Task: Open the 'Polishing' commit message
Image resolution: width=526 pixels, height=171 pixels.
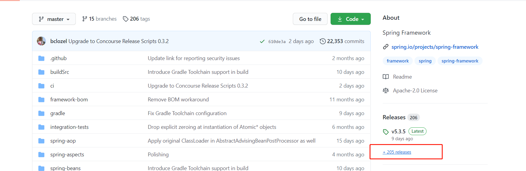Action: tap(158, 155)
